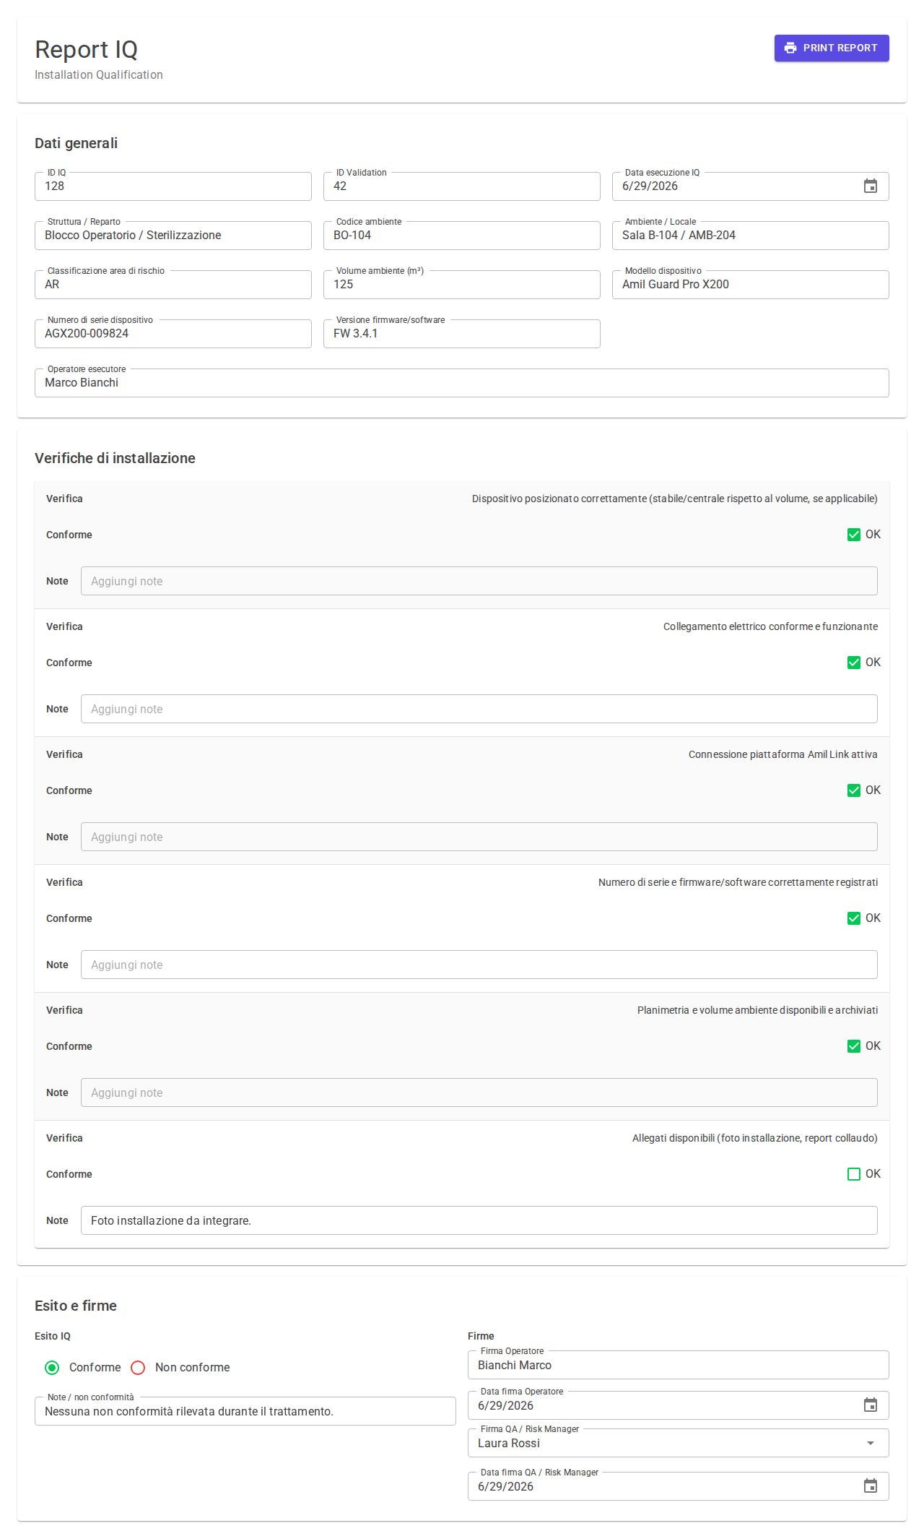Click the Modello dispositivo field
924x1539 pixels.
pos(751,285)
